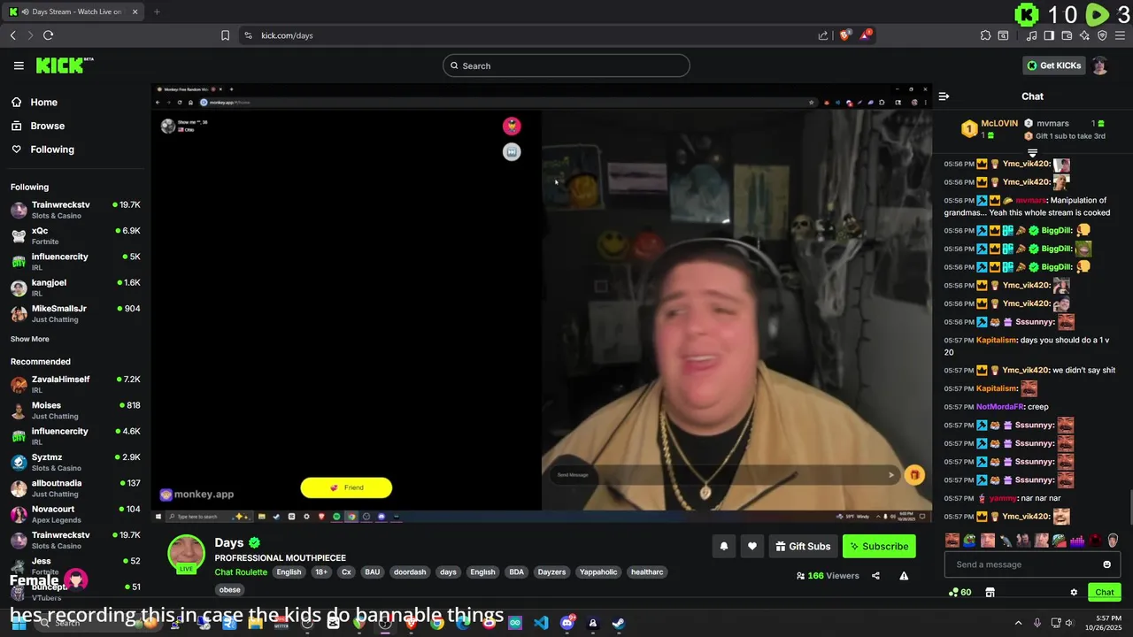Open emoji picker in chat input

[1106, 564]
